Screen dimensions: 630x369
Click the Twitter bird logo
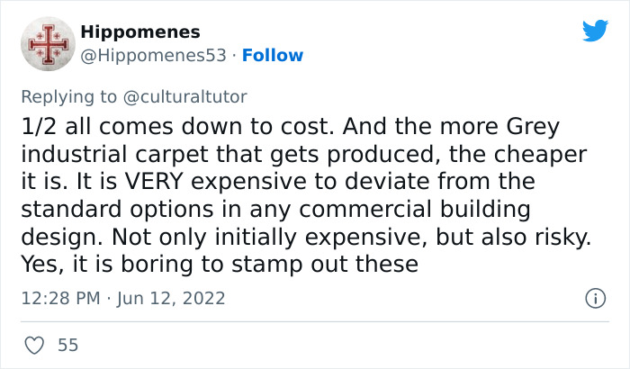[x=595, y=31]
